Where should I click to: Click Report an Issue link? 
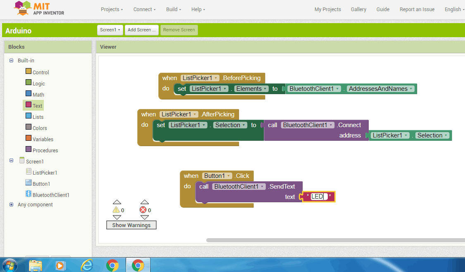(417, 9)
